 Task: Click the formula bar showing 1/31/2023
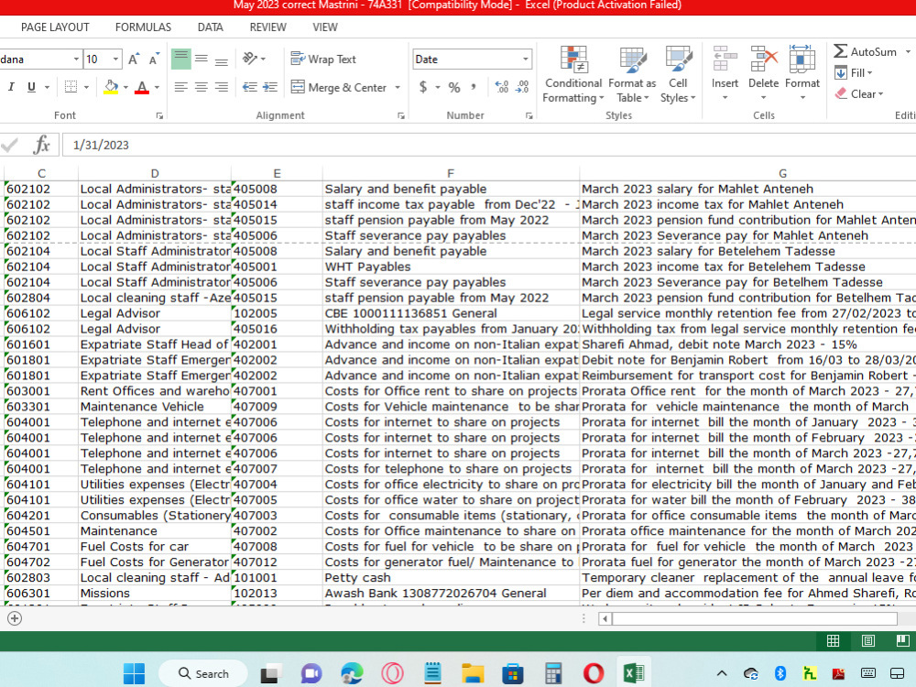(488, 145)
